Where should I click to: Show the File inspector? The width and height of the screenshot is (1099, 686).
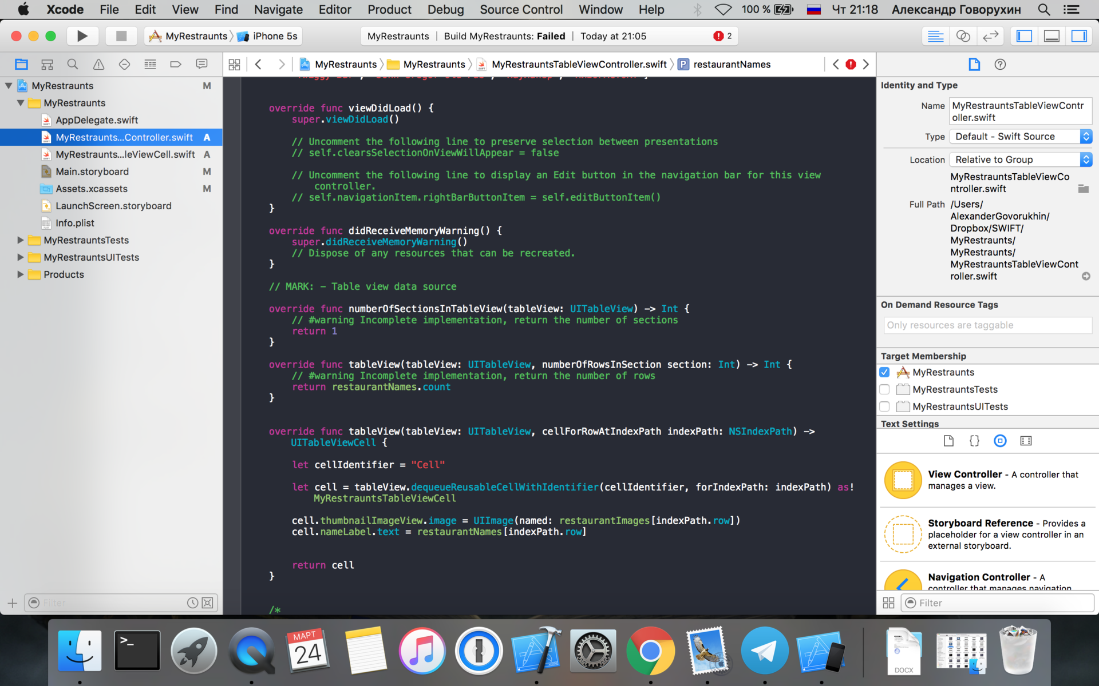[x=974, y=65]
